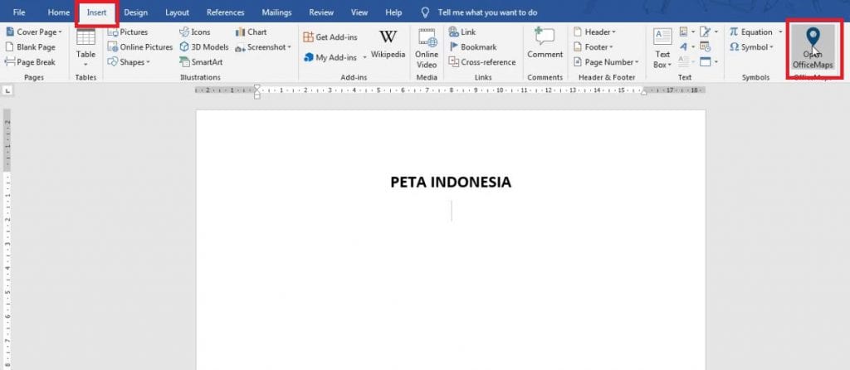
Task: Insert a Page Break
Action: point(31,61)
